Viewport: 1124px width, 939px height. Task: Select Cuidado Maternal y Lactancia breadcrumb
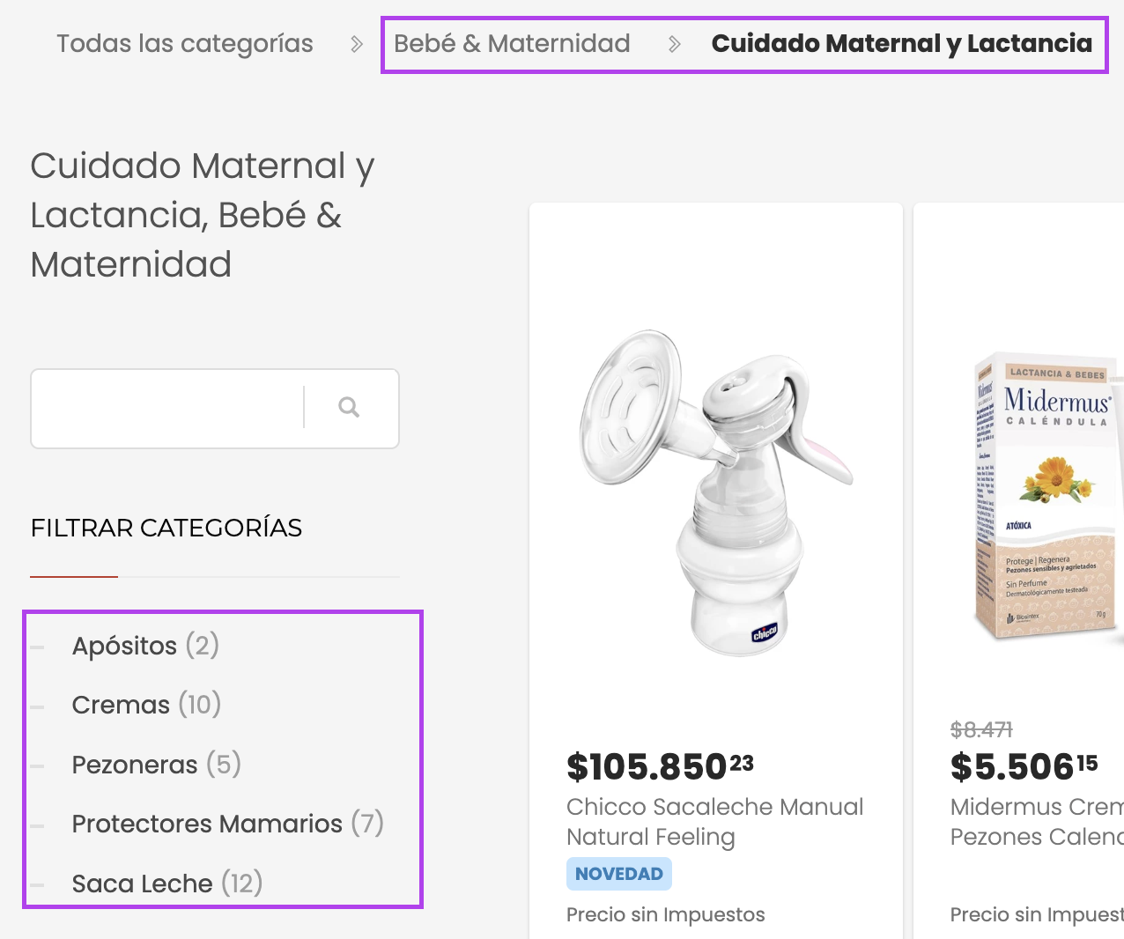click(901, 44)
